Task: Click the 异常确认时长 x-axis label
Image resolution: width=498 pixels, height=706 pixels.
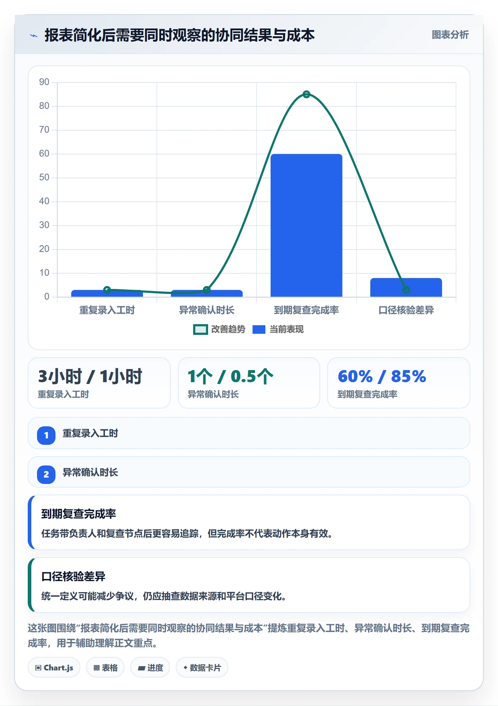Action: [207, 310]
